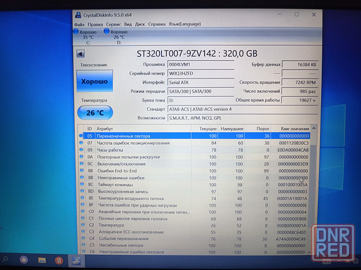This screenshot has width=361, height=270.
Task: Select drive D: with 26 °C status
Action: (116, 37)
